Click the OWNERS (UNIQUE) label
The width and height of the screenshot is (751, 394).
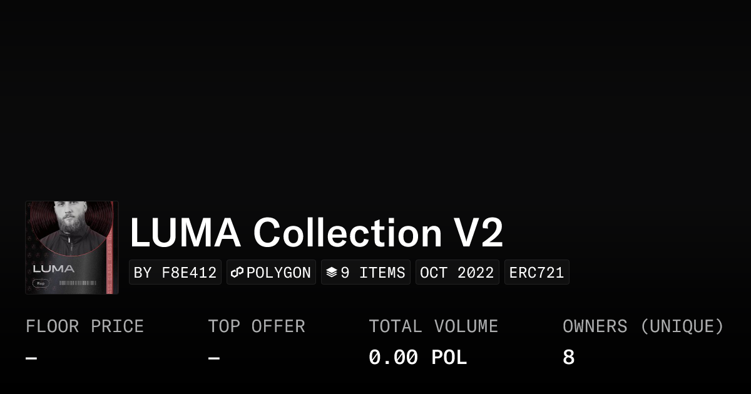(x=643, y=326)
